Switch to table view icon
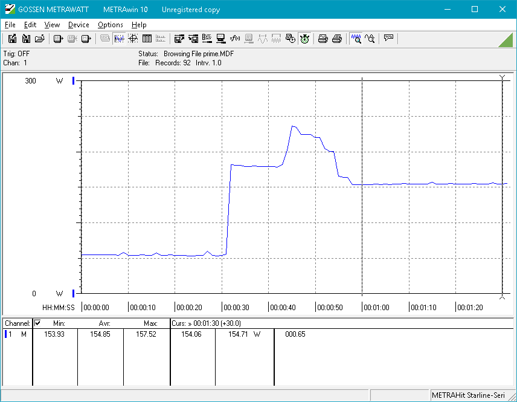This screenshot has width=517, height=402. tap(147, 39)
